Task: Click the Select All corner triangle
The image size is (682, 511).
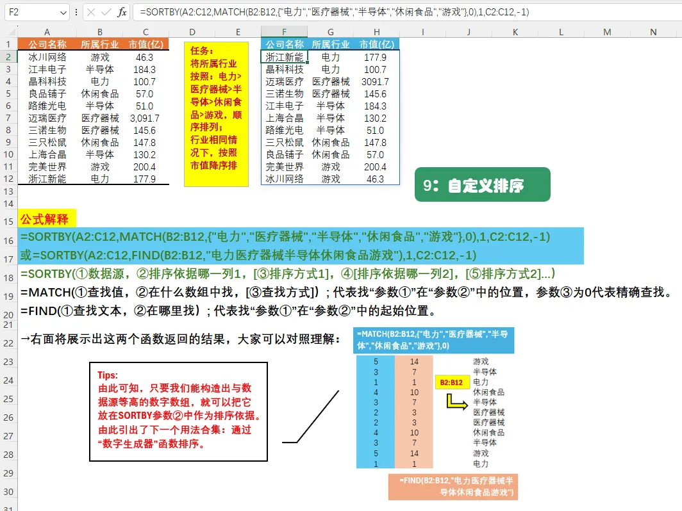Action: pos(12,32)
